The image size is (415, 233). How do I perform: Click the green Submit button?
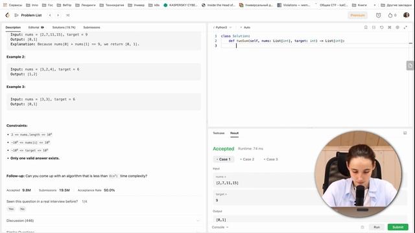(x=397, y=227)
